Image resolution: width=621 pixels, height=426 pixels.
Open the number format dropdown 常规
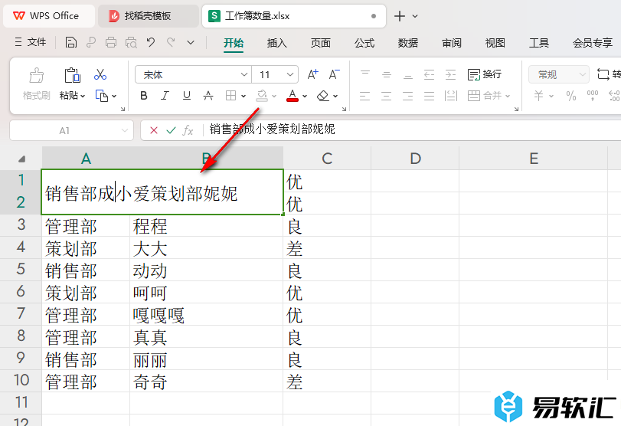pos(559,74)
